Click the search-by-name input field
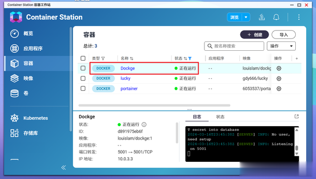The image size is (316, 179). (234, 46)
